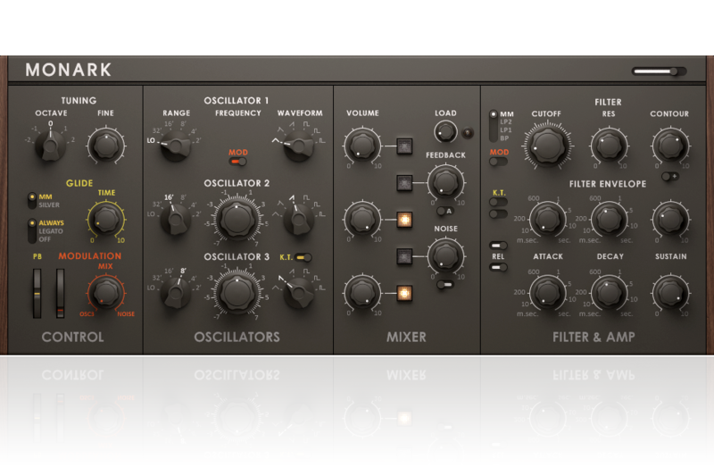Toggle the feedback A switch

[444, 211]
